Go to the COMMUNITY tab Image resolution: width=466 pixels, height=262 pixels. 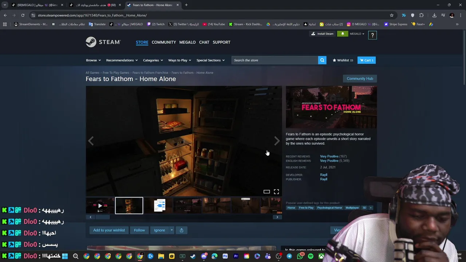pos(164,42)
